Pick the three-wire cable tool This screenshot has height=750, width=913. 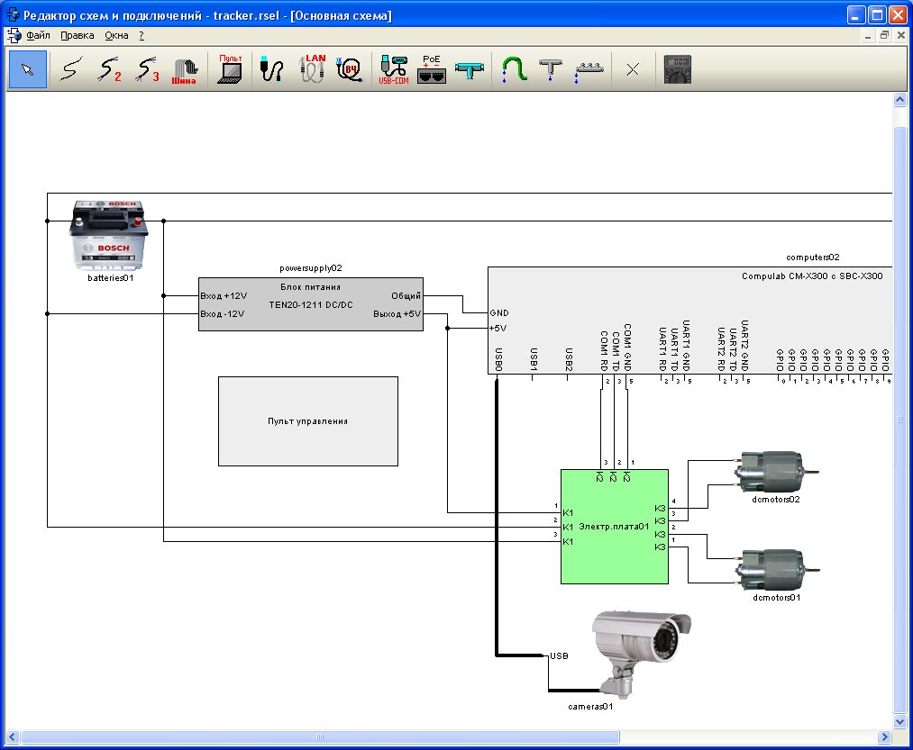(x=147, y=69)
